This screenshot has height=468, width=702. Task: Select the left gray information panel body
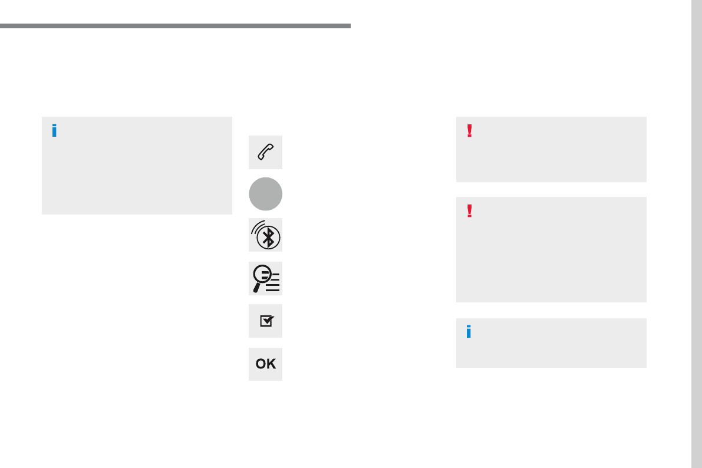coord(137,166)
